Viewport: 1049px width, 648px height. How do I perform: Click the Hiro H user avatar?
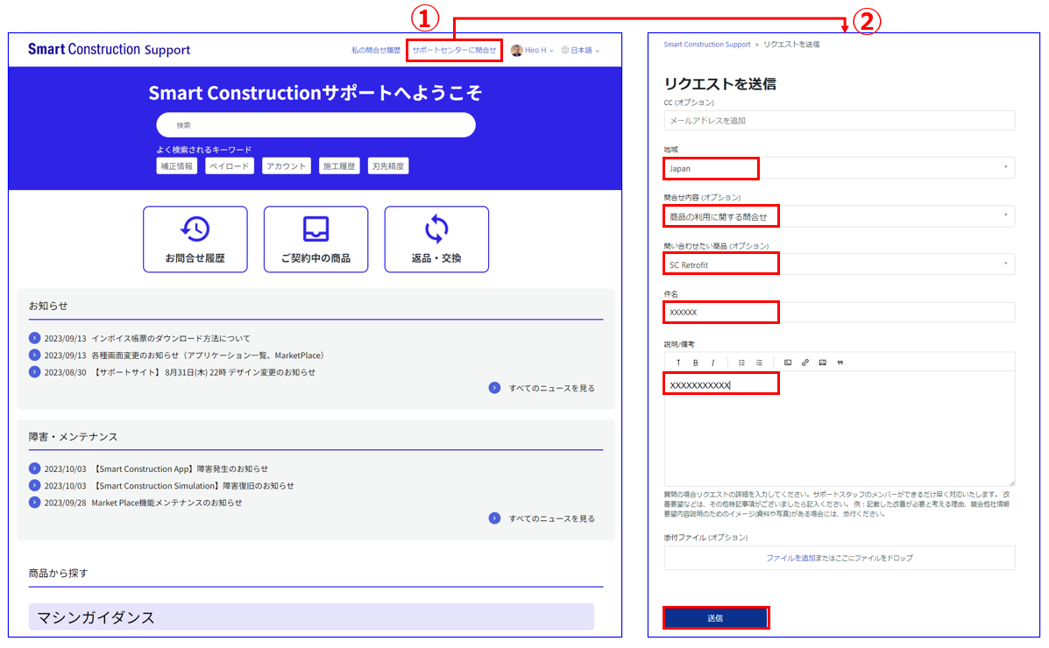click(516, 50)
